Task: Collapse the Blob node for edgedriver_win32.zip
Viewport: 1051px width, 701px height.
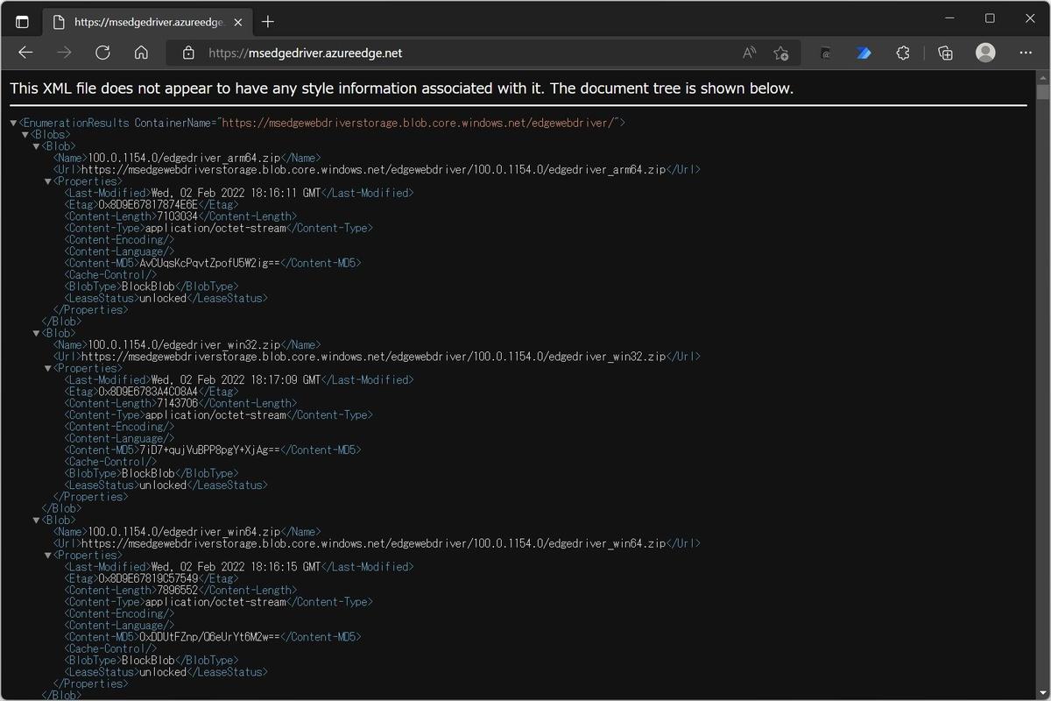Action: point(36,333)
